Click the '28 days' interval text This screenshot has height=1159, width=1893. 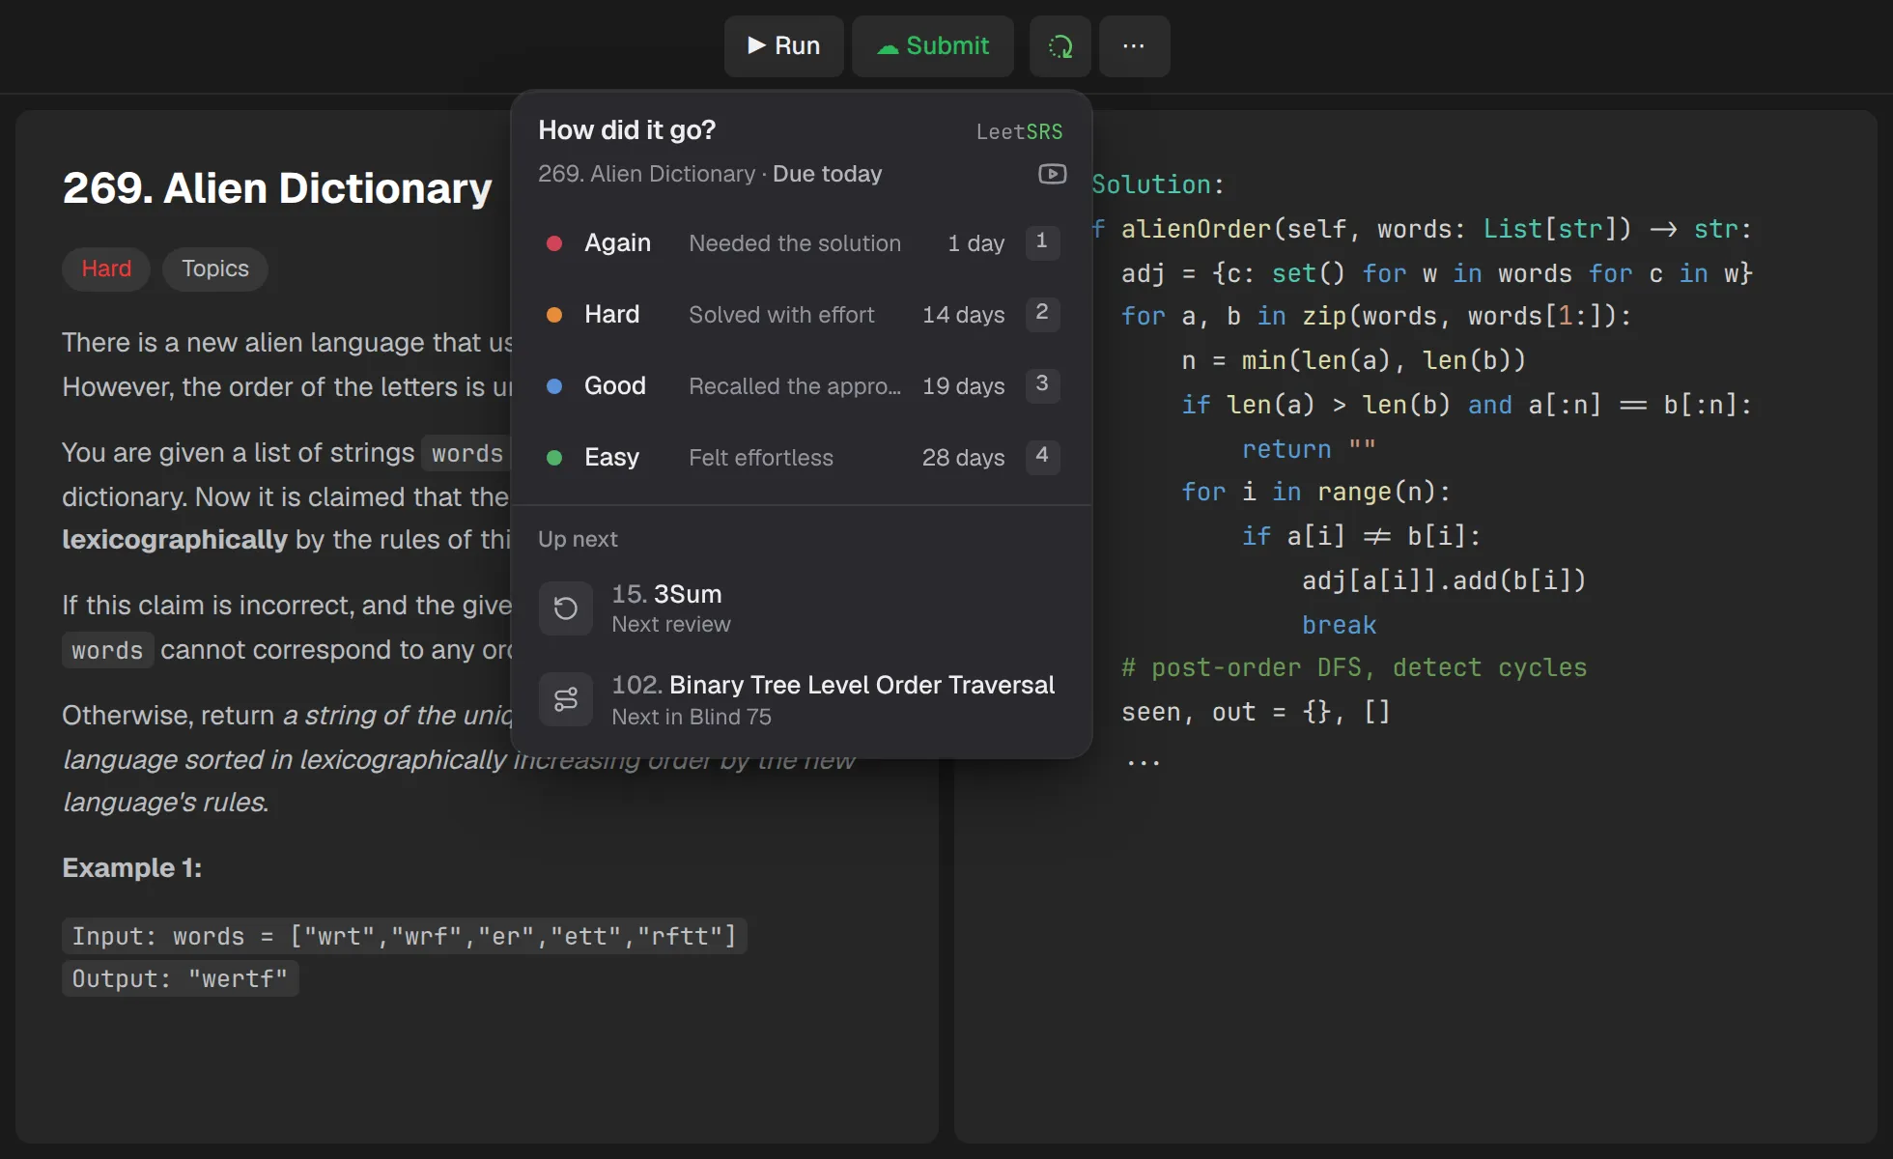963,458
